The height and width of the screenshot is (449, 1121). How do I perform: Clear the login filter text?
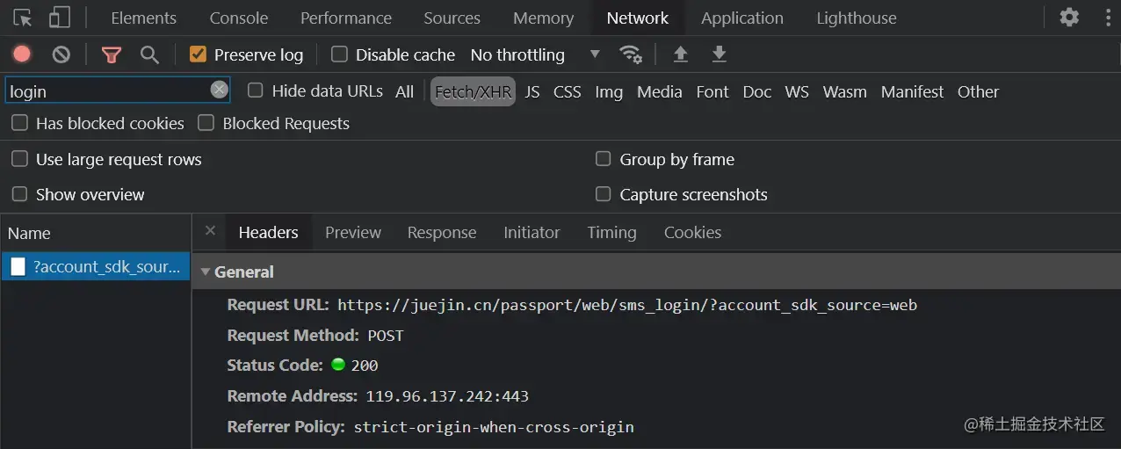(x=220, y=90)
